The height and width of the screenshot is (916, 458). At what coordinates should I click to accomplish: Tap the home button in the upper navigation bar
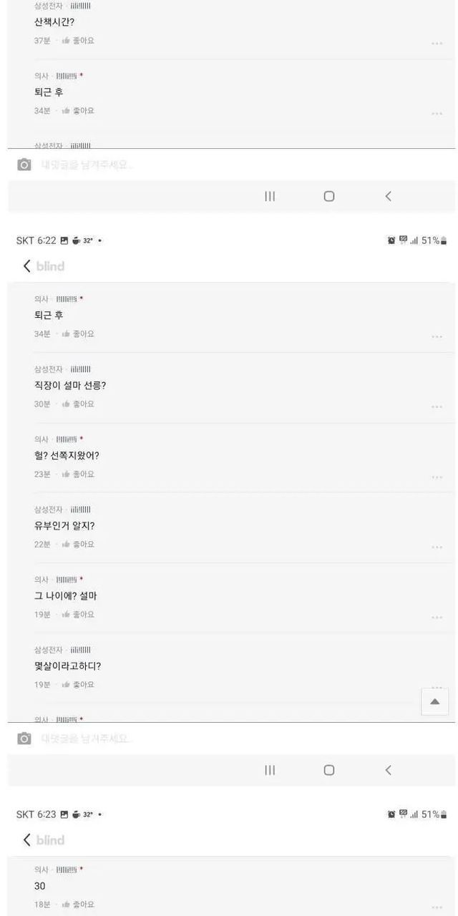(x=329, y=196)
